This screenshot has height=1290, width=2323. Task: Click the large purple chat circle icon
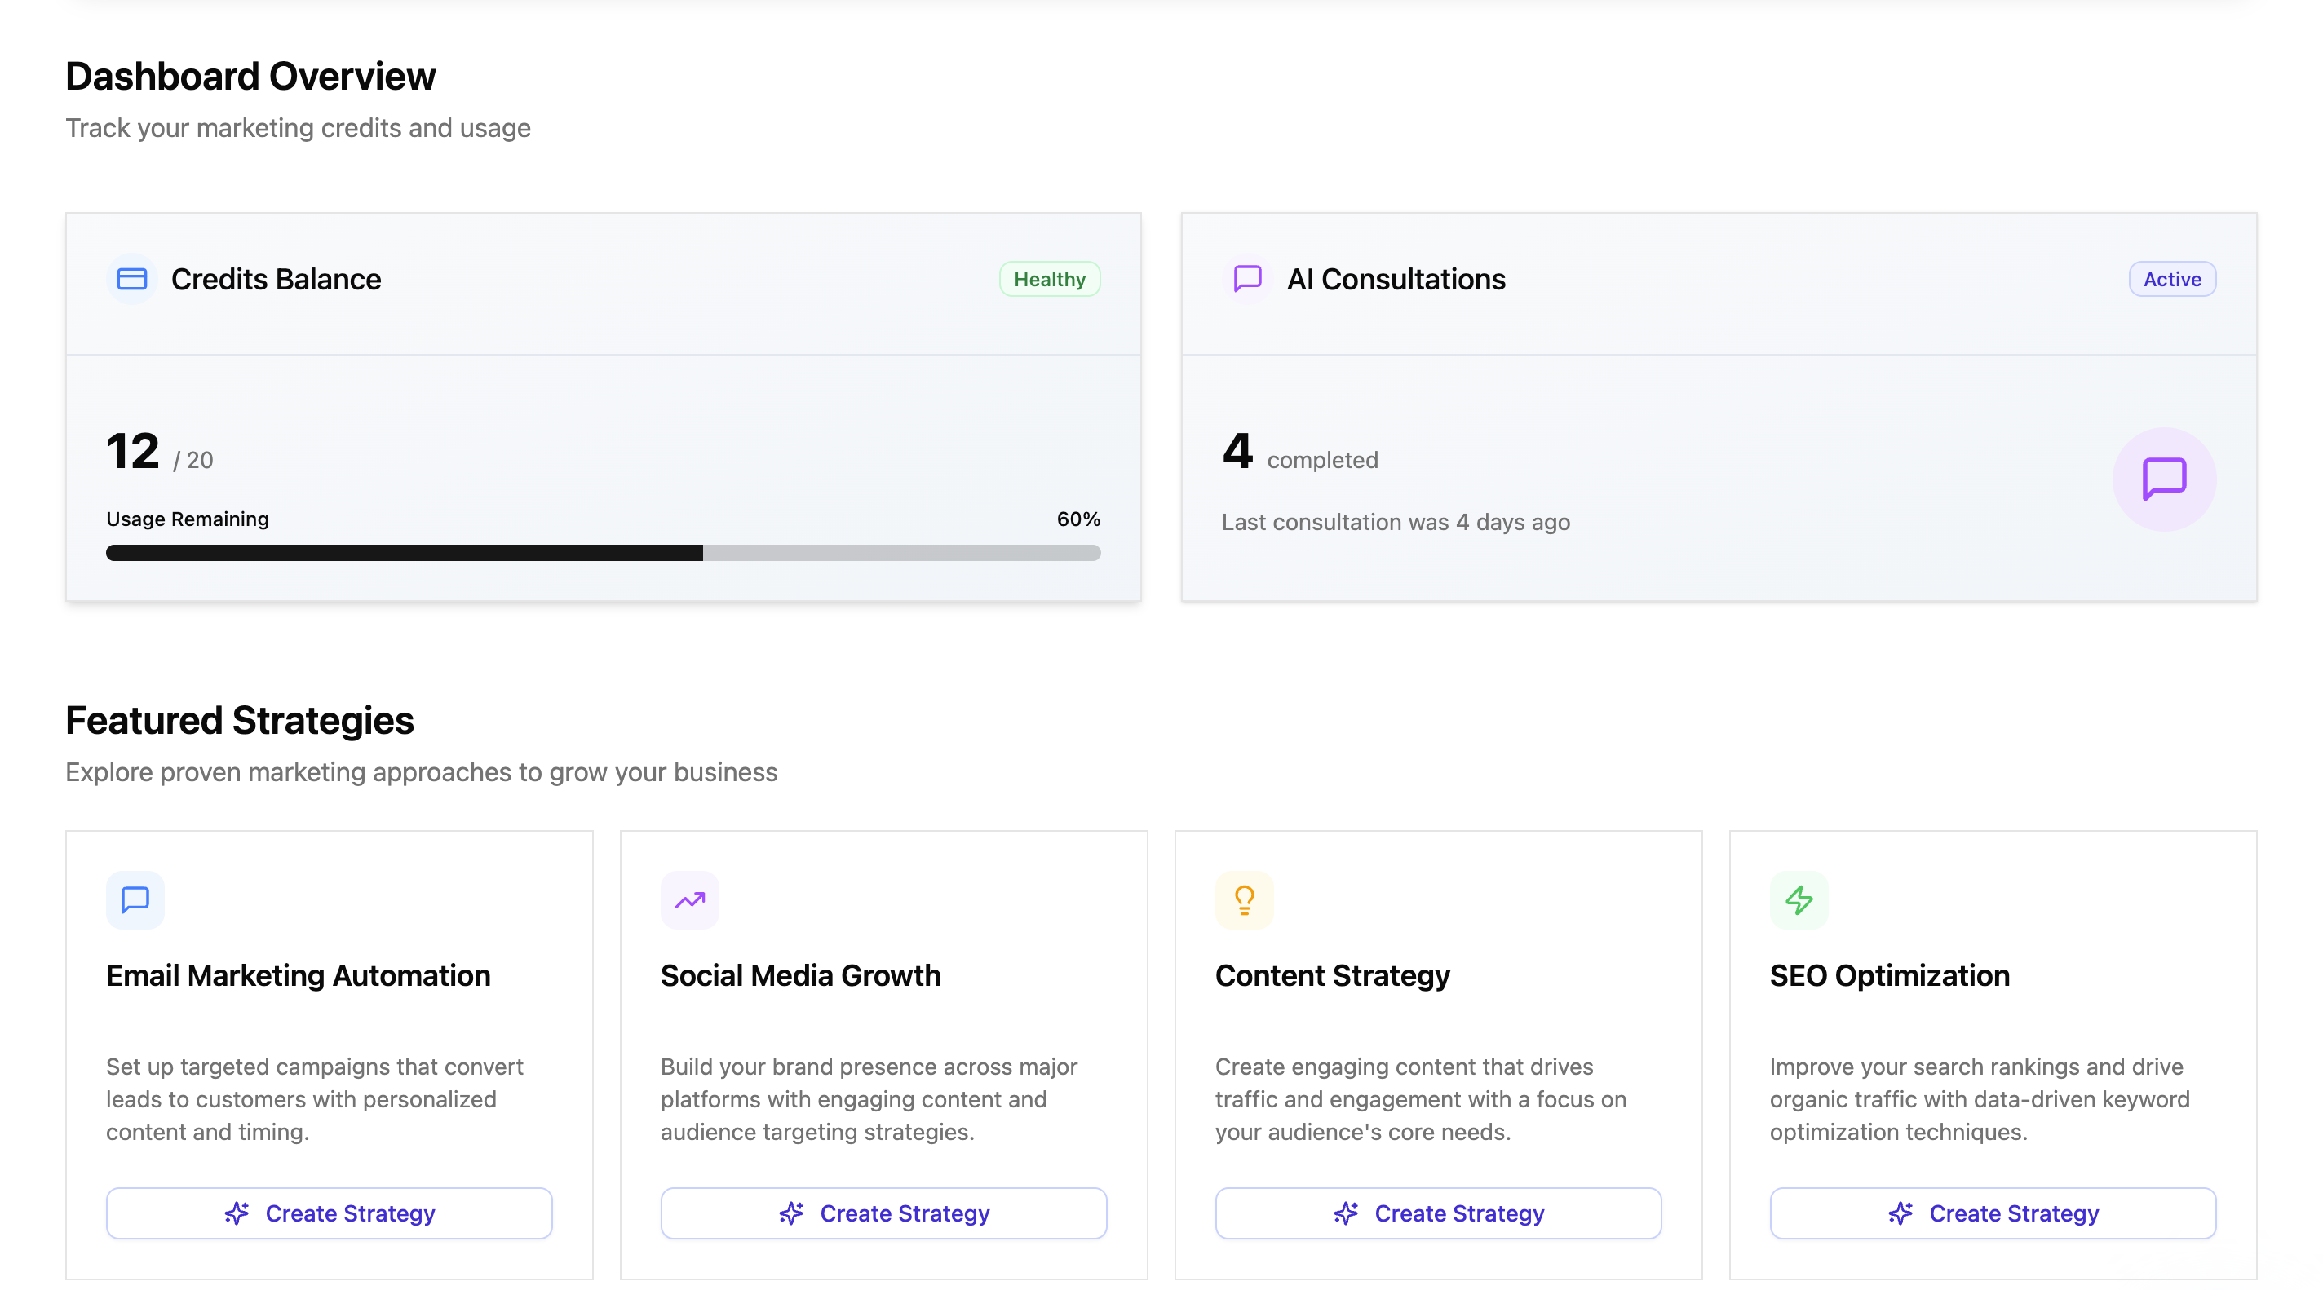(x=2163, y=479)
